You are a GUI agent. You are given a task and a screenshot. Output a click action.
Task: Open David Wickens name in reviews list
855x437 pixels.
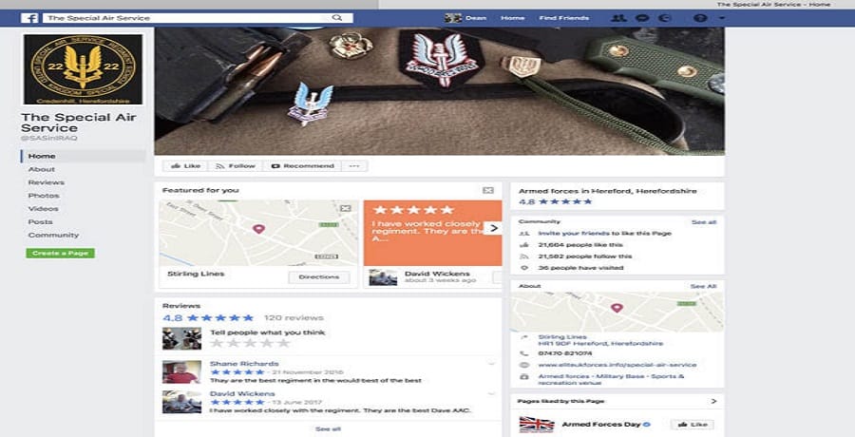tap(242, 393)
